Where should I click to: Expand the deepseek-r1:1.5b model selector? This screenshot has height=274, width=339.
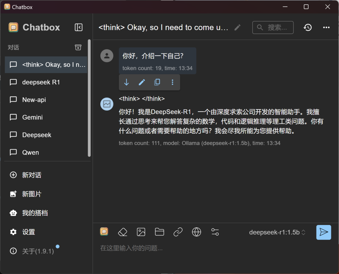[277, 232]
